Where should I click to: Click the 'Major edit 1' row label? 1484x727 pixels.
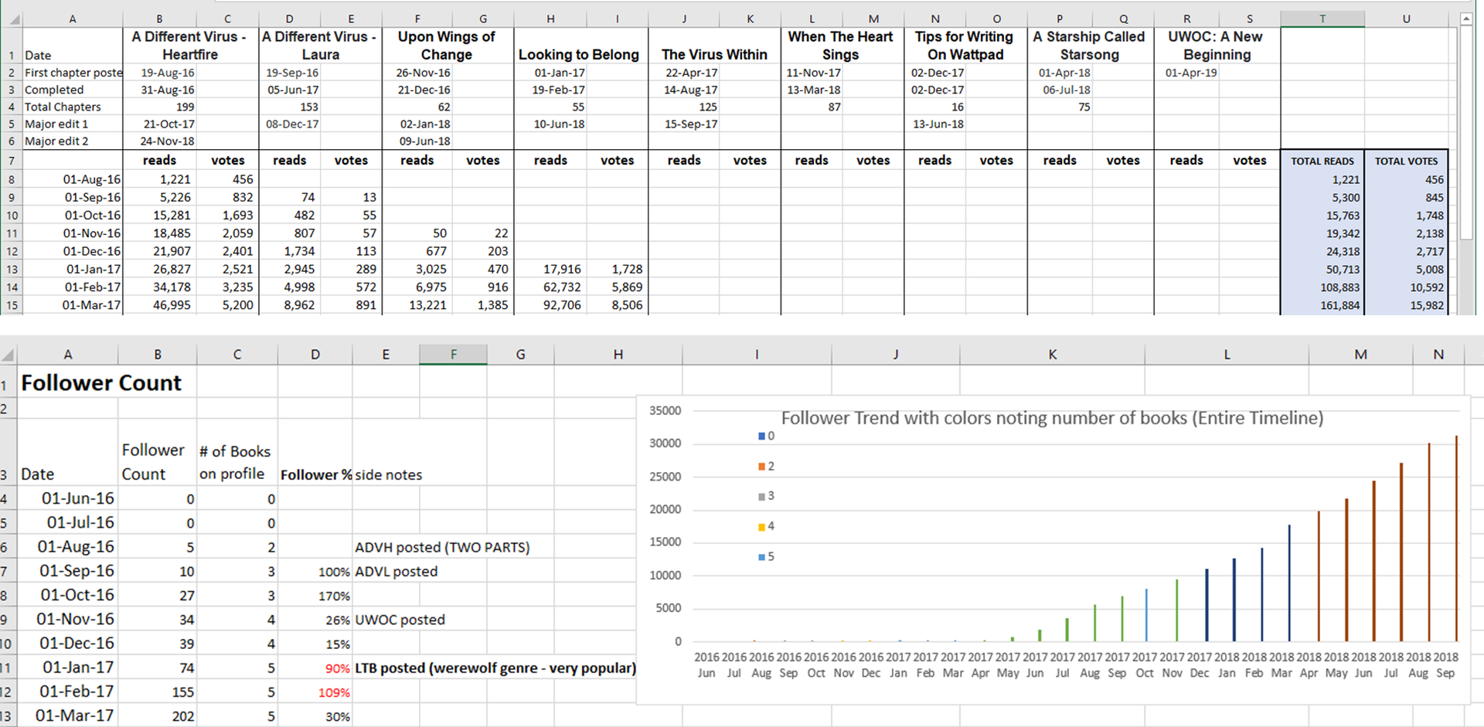[x=73, y=124]
